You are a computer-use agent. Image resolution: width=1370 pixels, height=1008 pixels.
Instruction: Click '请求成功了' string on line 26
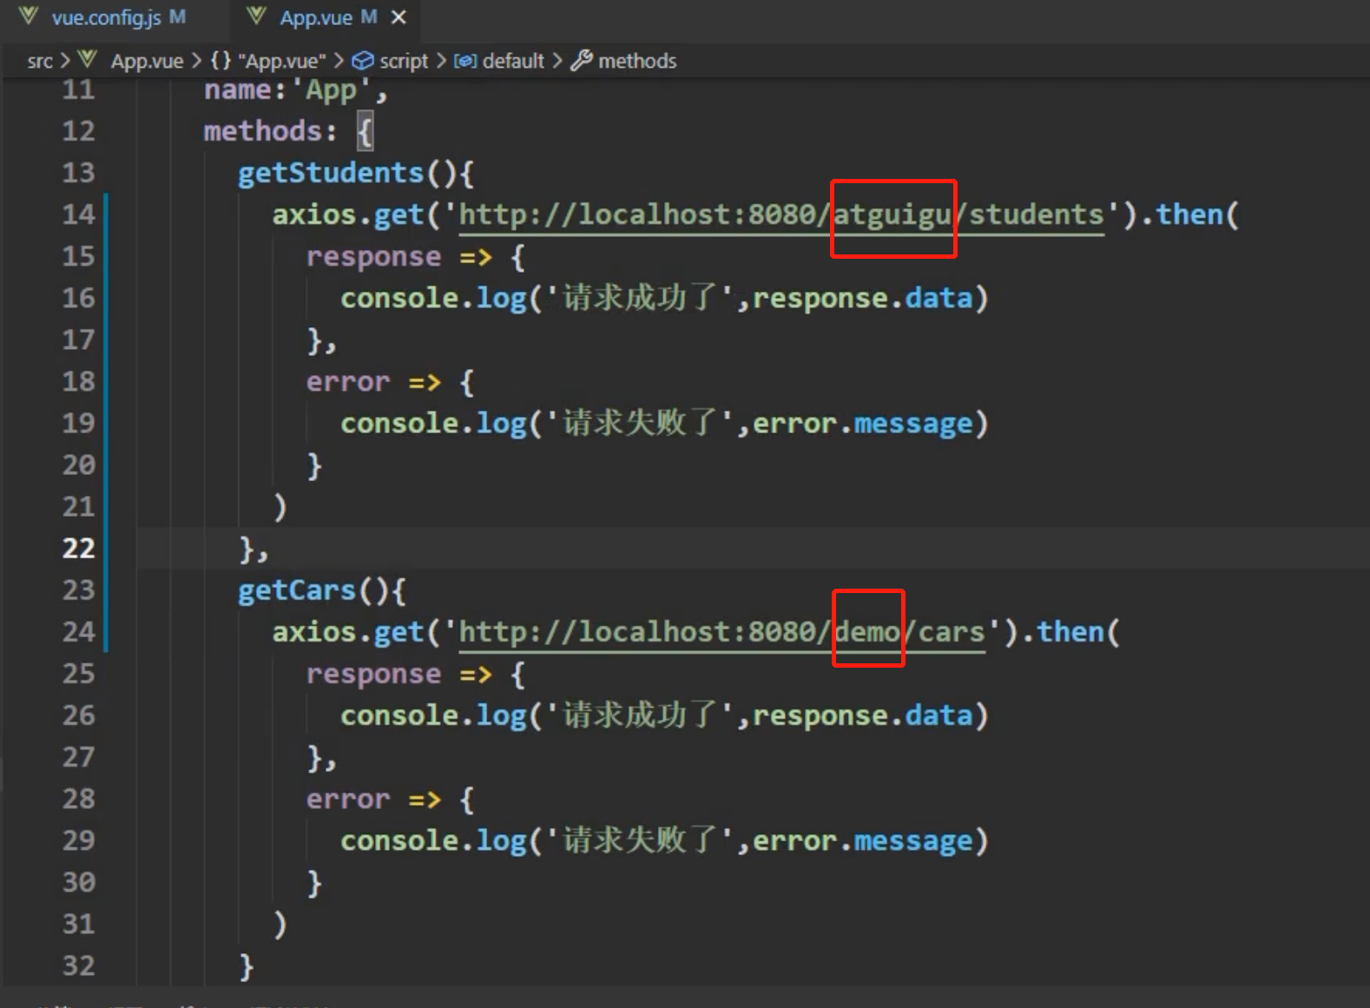(x=641, y=715)
